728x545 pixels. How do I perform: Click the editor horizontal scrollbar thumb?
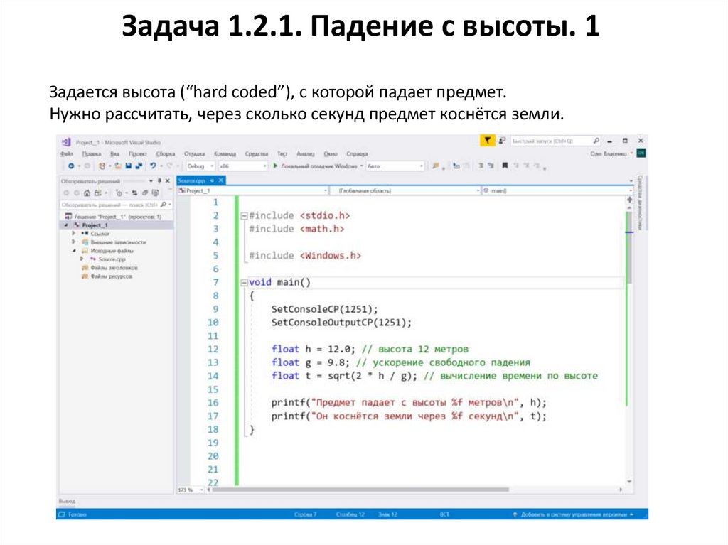pyautogui.click(x=360, y=490)
